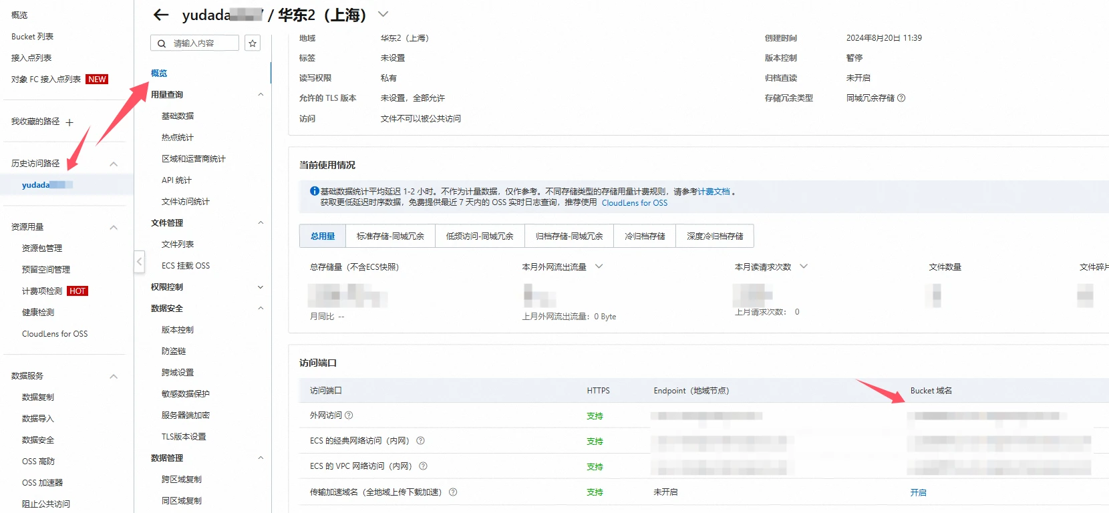Click the plus icon next to 我收藏的路径
The image size is (1109, 513).
pyautogui.click(x=69, y=122)
